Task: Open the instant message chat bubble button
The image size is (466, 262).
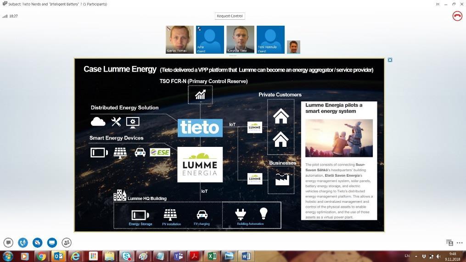Action: pyautogui.click(x=8, y=243)
